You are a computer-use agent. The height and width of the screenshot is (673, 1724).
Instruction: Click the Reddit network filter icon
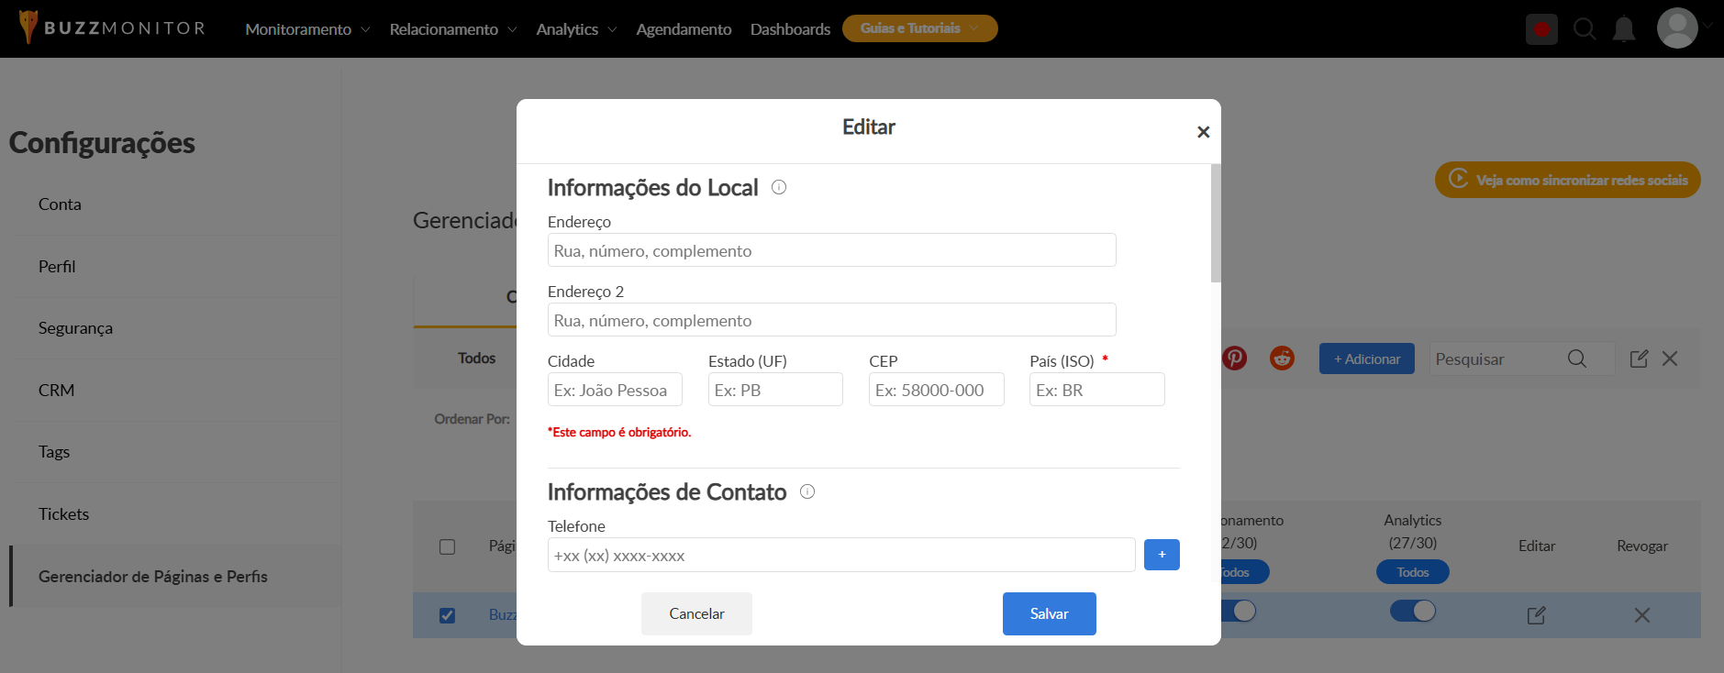tap(1282, 358)
